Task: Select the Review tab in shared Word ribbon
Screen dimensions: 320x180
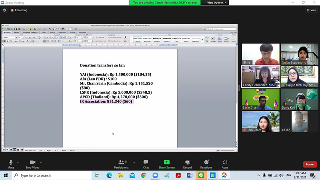Action: coord(72,32)
